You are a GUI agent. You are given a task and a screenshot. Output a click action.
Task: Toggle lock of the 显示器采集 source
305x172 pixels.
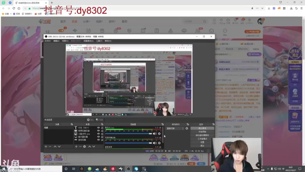(x=102, y=137)
